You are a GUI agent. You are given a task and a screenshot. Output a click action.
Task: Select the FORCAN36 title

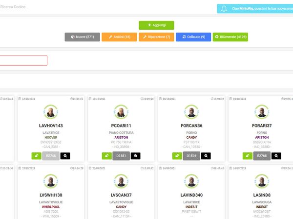[191, 126]
